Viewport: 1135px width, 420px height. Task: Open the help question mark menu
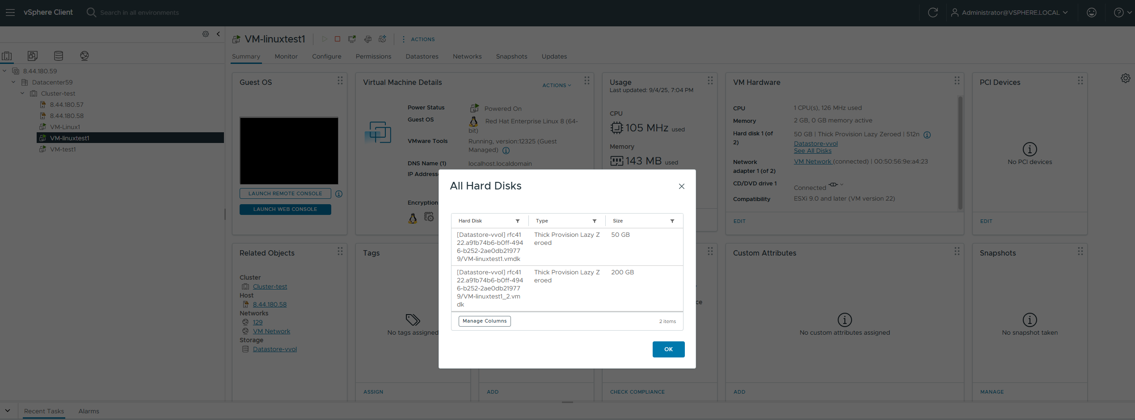(1122, 13)
